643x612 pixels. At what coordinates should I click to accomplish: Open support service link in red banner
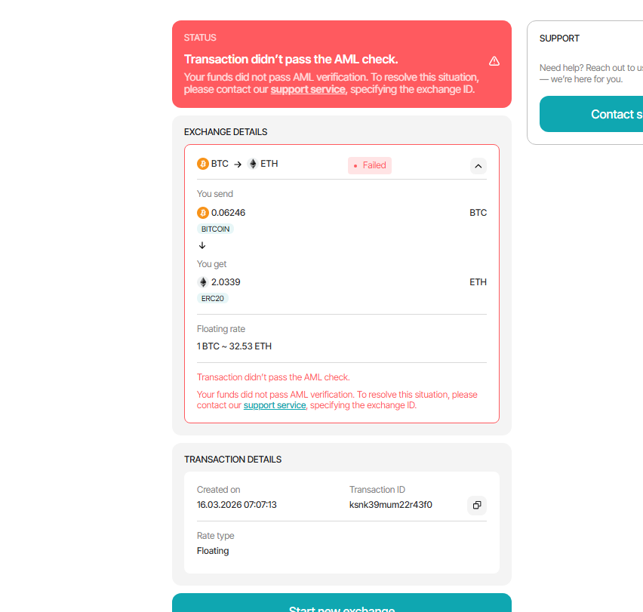pyautogui.click(x=308, y=89)
